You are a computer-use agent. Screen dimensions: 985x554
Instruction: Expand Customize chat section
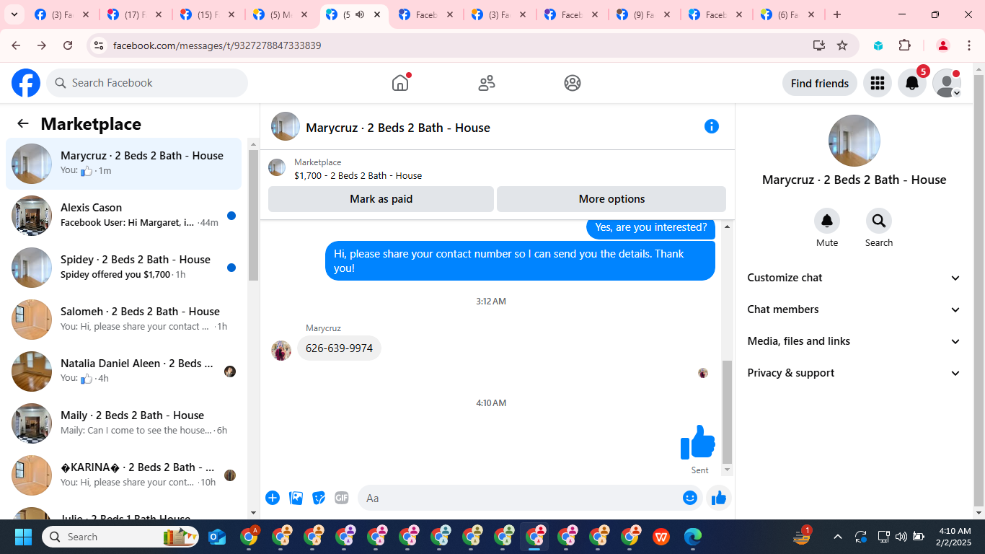854,278
